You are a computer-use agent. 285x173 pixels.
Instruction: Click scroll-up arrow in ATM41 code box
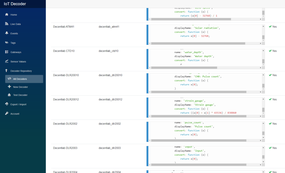(x=263, y=26)
